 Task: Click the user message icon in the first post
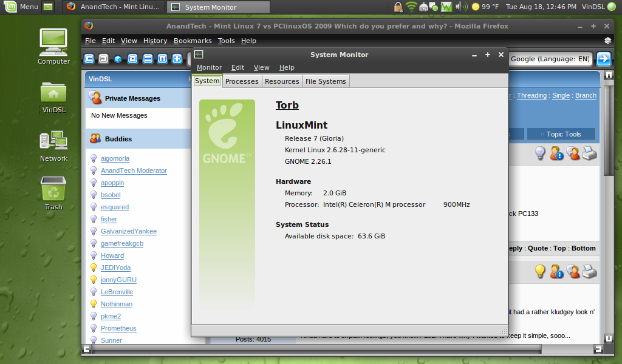[x=573, y=153]
